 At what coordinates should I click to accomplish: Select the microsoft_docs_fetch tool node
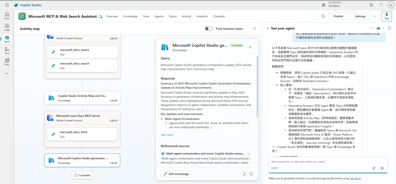pyautogui.click(x=82, y=134)
